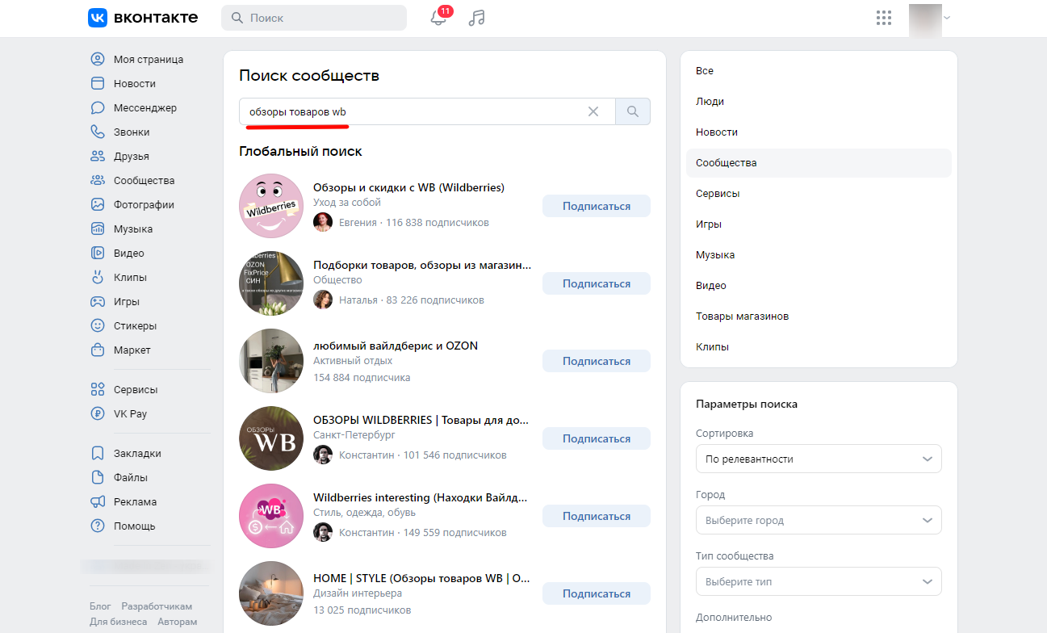Click the Звонки phone icon
Viewport: 1047px width, 633px height.
(x=98, y=132)
